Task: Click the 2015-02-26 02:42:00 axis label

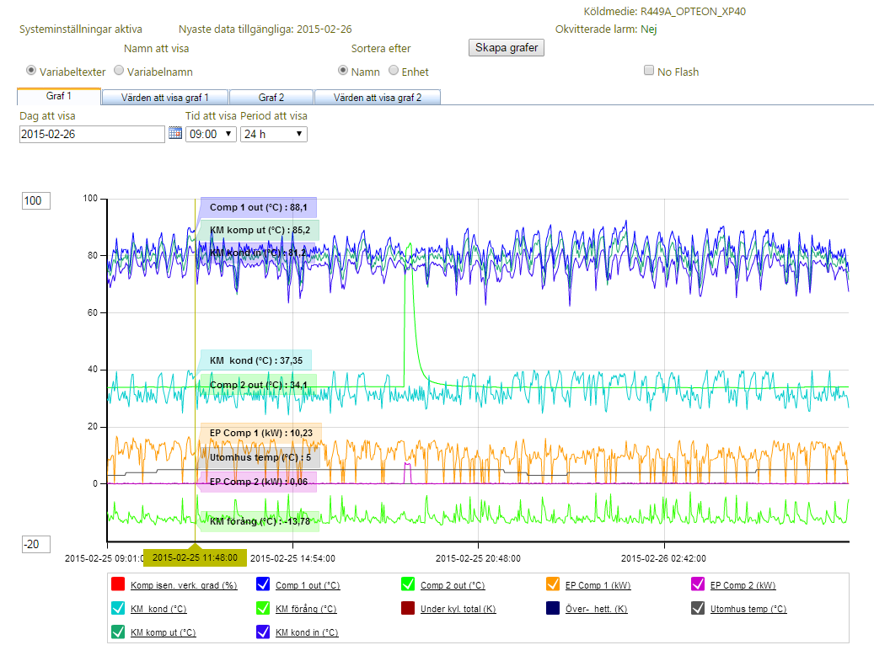Action: coord(664,558)
